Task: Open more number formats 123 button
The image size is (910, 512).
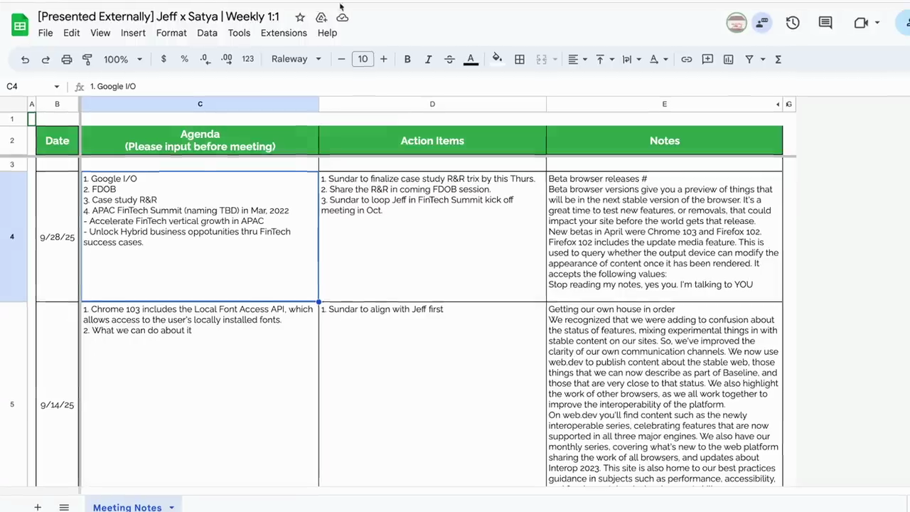Action: [247, 59]
